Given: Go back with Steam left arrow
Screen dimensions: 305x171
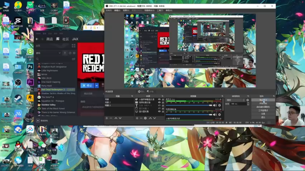Looking at the screenshot, I should pyautogui.click(x=37, y=39).
